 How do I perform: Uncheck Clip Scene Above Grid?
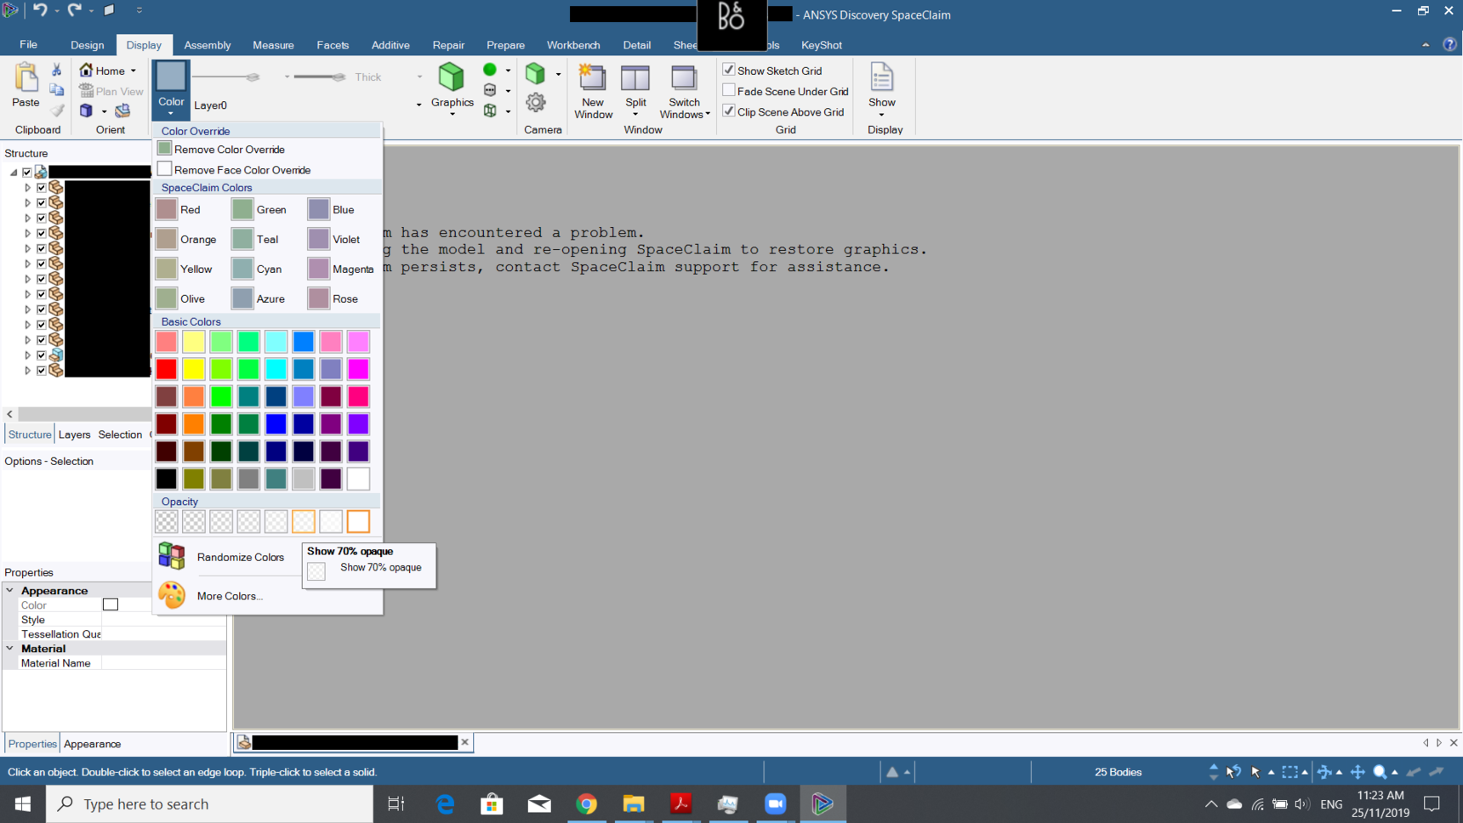coord(729,111)
